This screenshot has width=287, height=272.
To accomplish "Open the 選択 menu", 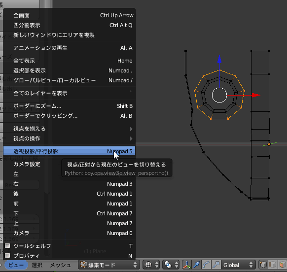I will coord(37,265).
